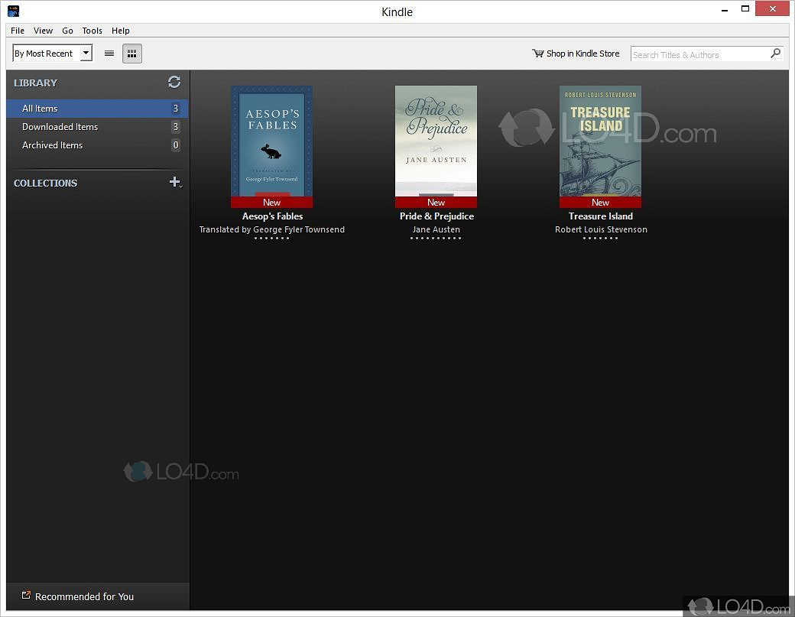Click progress dots under Aesop's Fables

point(272,239)
